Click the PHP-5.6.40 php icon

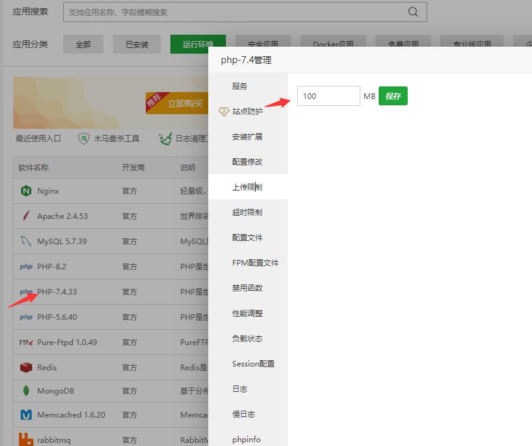pyautogui.click(x=26, y=317)
